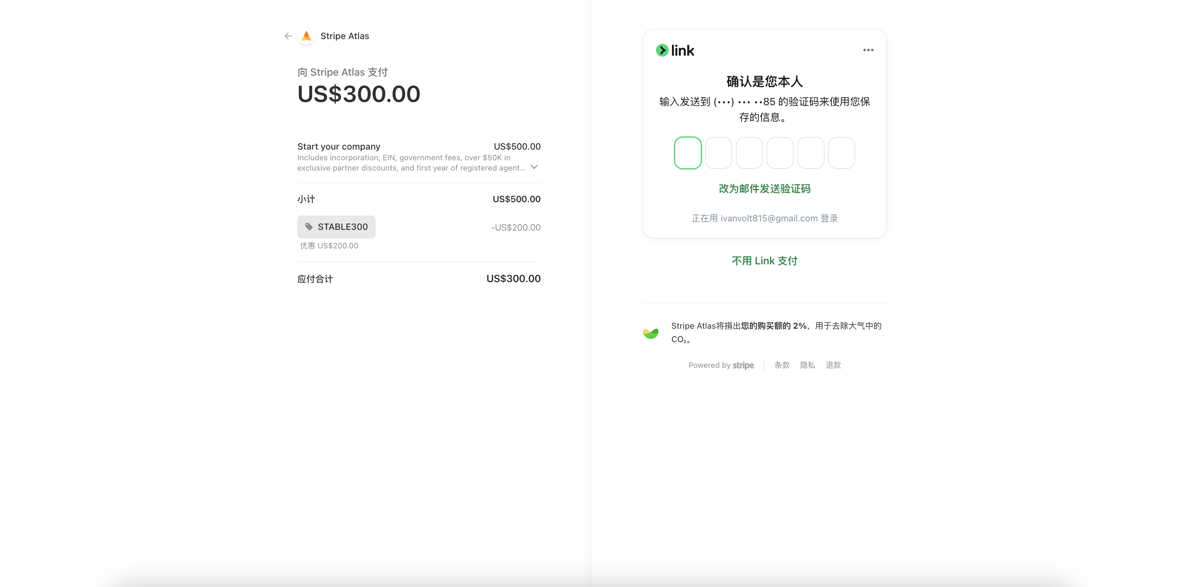Viewport: 1186px width, 587px height.
Task: Click the fourth verification code box
Action: pyautogui.click(x=780, y=153)
